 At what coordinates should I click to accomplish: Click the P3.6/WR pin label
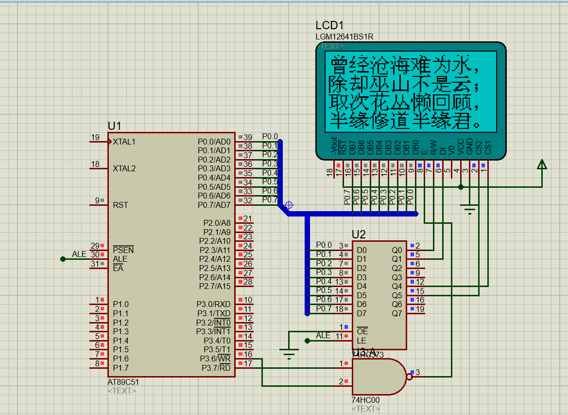coord(215,359)
